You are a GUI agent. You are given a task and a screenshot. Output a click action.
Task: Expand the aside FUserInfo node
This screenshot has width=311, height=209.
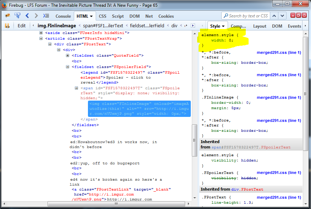(x=41, y=33)
